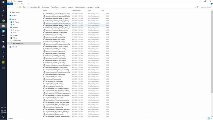This screenshot has height=120, width=213.
Task: Select faster_rcnn_resnet50_coco.config file
Action: (55, 37)
